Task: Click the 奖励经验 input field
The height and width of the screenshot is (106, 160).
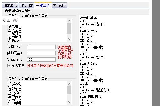Action: tap(41, 47)
